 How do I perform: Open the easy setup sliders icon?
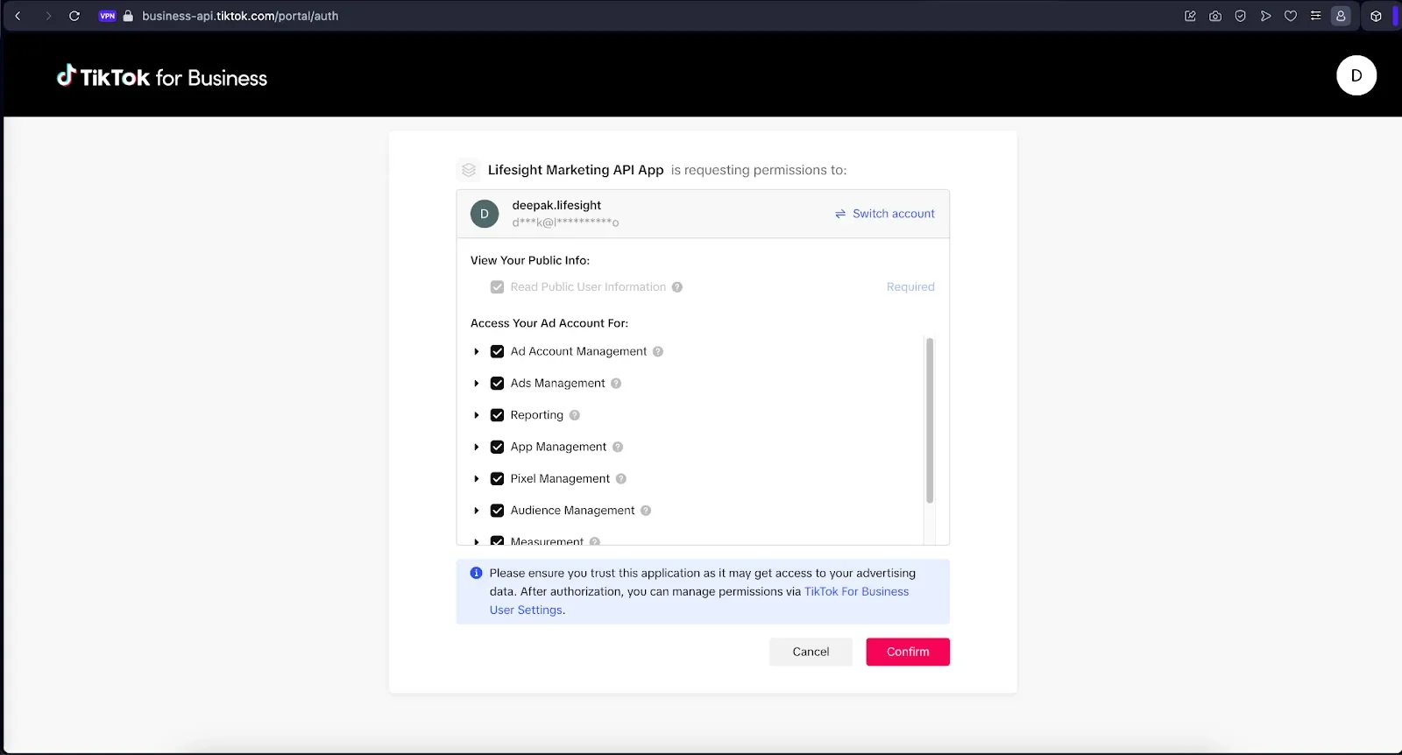pyautogui.click(x=1315, y=16)
